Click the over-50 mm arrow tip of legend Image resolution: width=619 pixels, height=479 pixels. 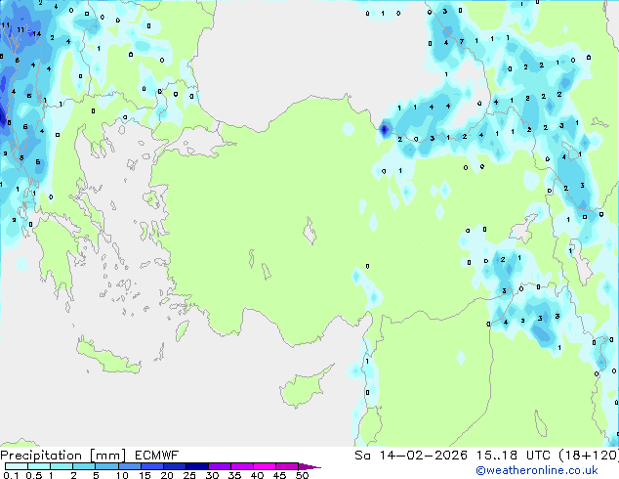[309, 467]
